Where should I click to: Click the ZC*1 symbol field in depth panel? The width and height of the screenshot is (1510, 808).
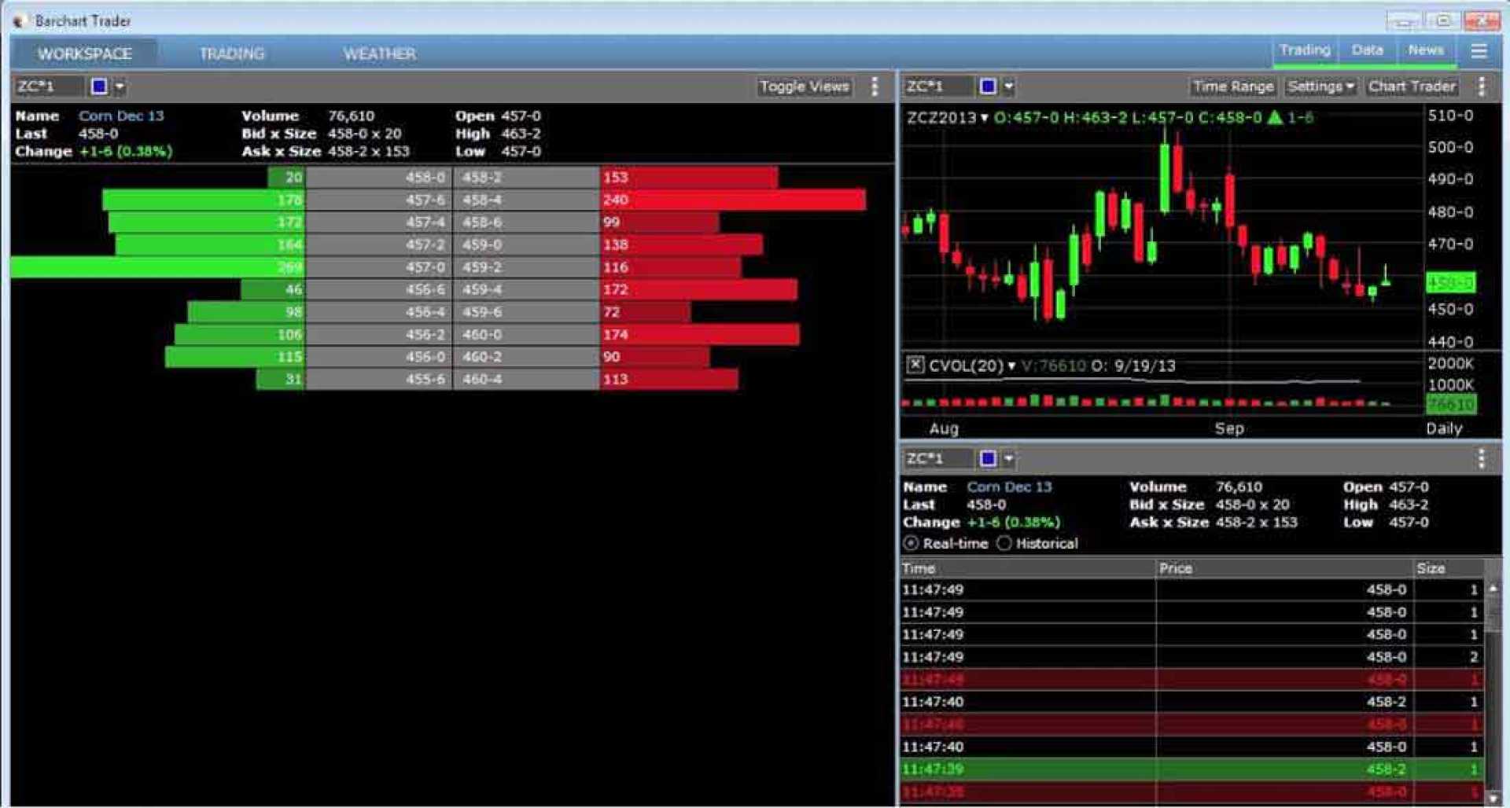[49, 86]
